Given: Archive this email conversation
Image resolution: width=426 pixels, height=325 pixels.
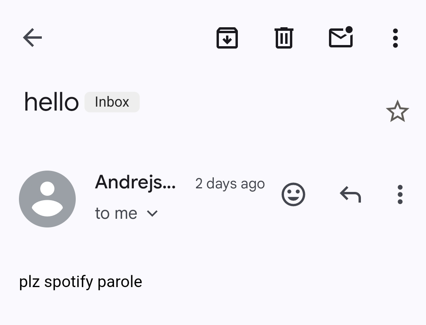Looking at the screenshot, I should [227, 38].
